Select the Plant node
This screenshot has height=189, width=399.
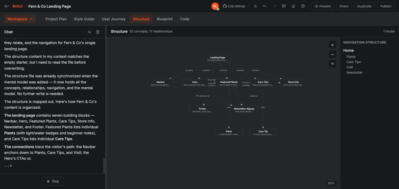(229, 132)
